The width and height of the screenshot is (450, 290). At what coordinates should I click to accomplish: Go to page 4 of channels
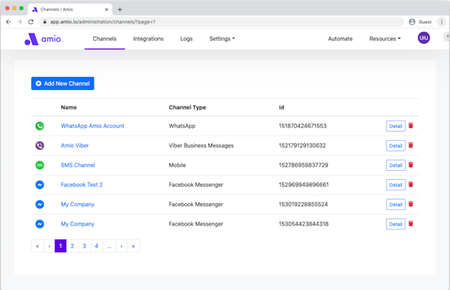pyautogui.click(x=97, y=246)
